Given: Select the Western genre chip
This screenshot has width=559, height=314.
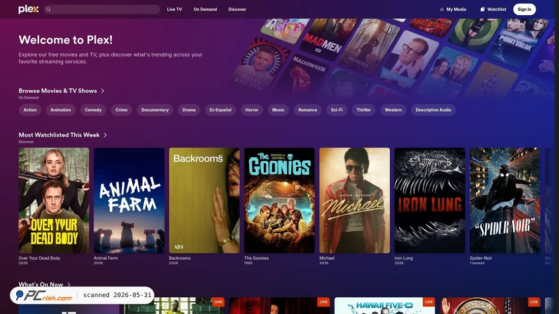Looking at the screenshot, I should [393, 110].
